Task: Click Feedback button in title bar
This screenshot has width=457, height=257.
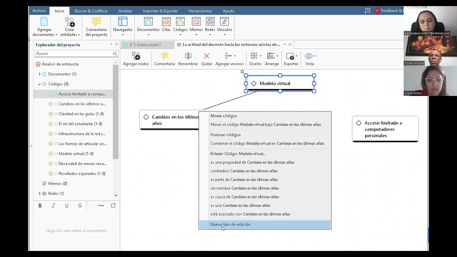Action: coord(389,11)
